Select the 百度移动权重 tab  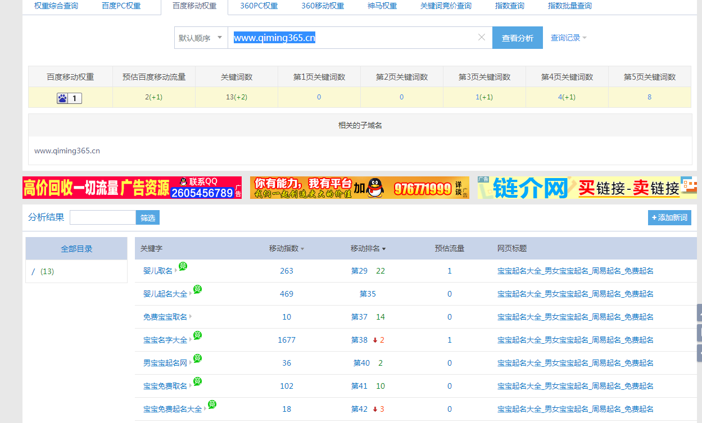coord(194,6)
